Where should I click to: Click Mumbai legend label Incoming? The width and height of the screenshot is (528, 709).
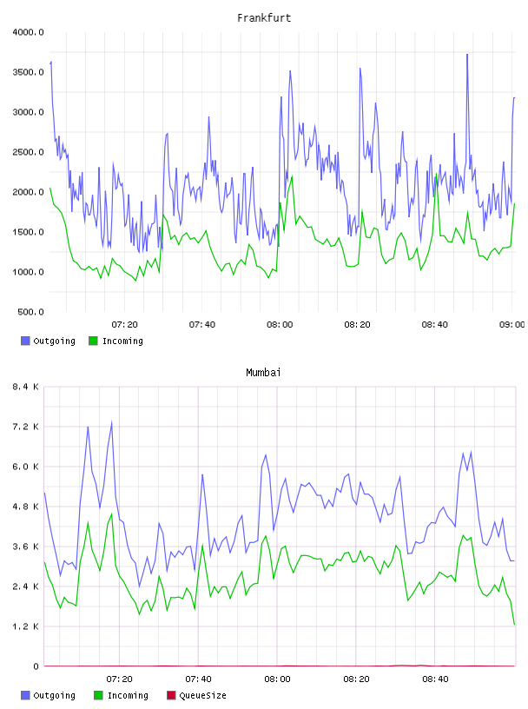[x=128, y=695]
